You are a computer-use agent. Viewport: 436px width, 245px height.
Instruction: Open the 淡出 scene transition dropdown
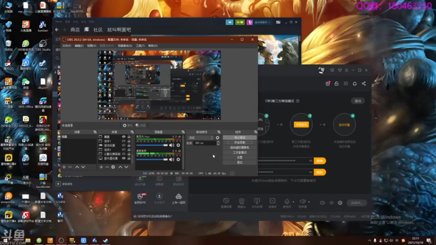point(201,138)
